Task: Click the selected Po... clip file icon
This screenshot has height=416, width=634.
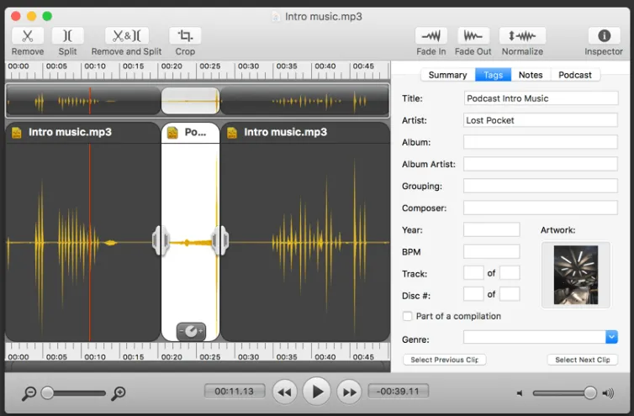Action: click(x=172, y=132)
